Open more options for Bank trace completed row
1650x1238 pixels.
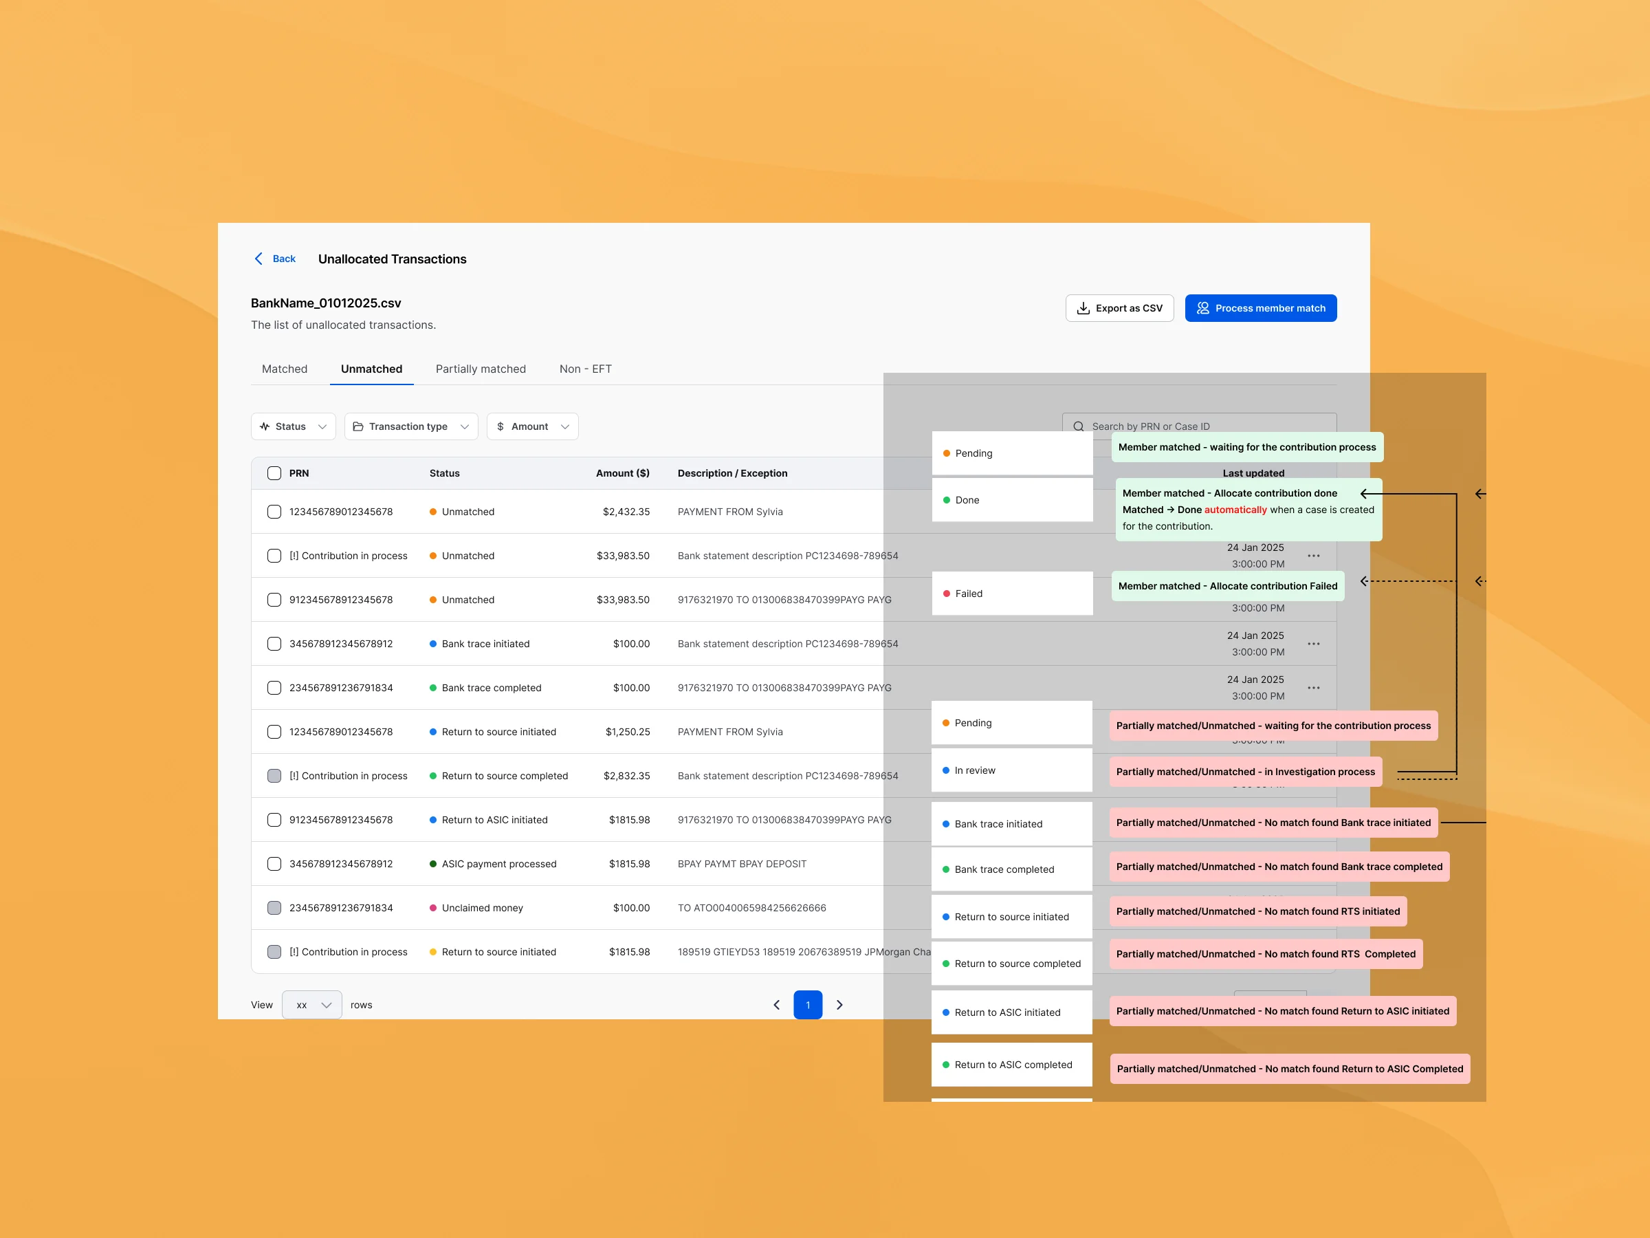(1314, 688)
